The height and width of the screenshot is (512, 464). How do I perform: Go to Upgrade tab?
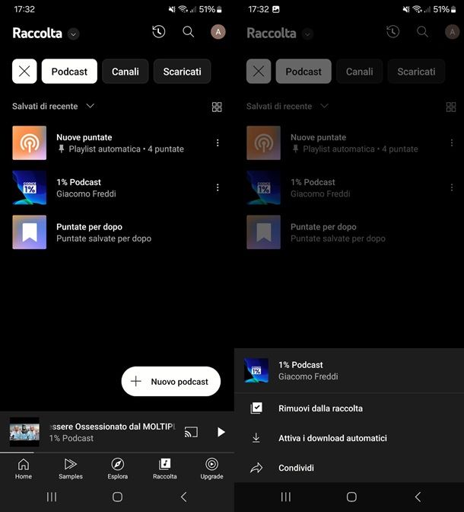tap(211, 469)
